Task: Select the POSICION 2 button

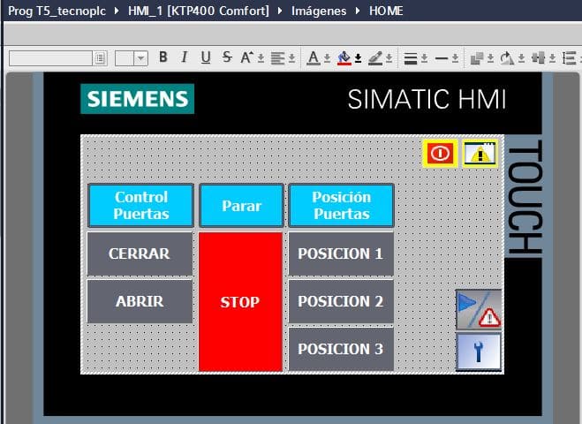Action: pyautogui.click(x=340, y=301)
